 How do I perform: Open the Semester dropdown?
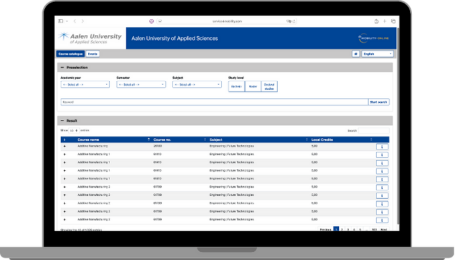pos(141,84)
